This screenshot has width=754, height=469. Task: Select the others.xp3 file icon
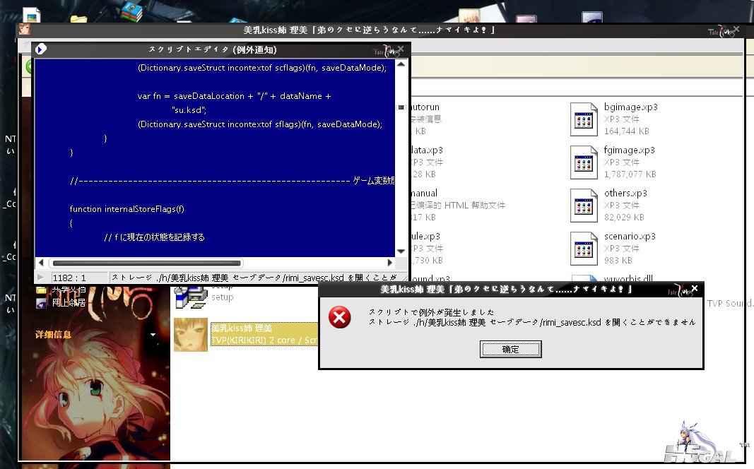pyautogui.click(x=584, y=206)
